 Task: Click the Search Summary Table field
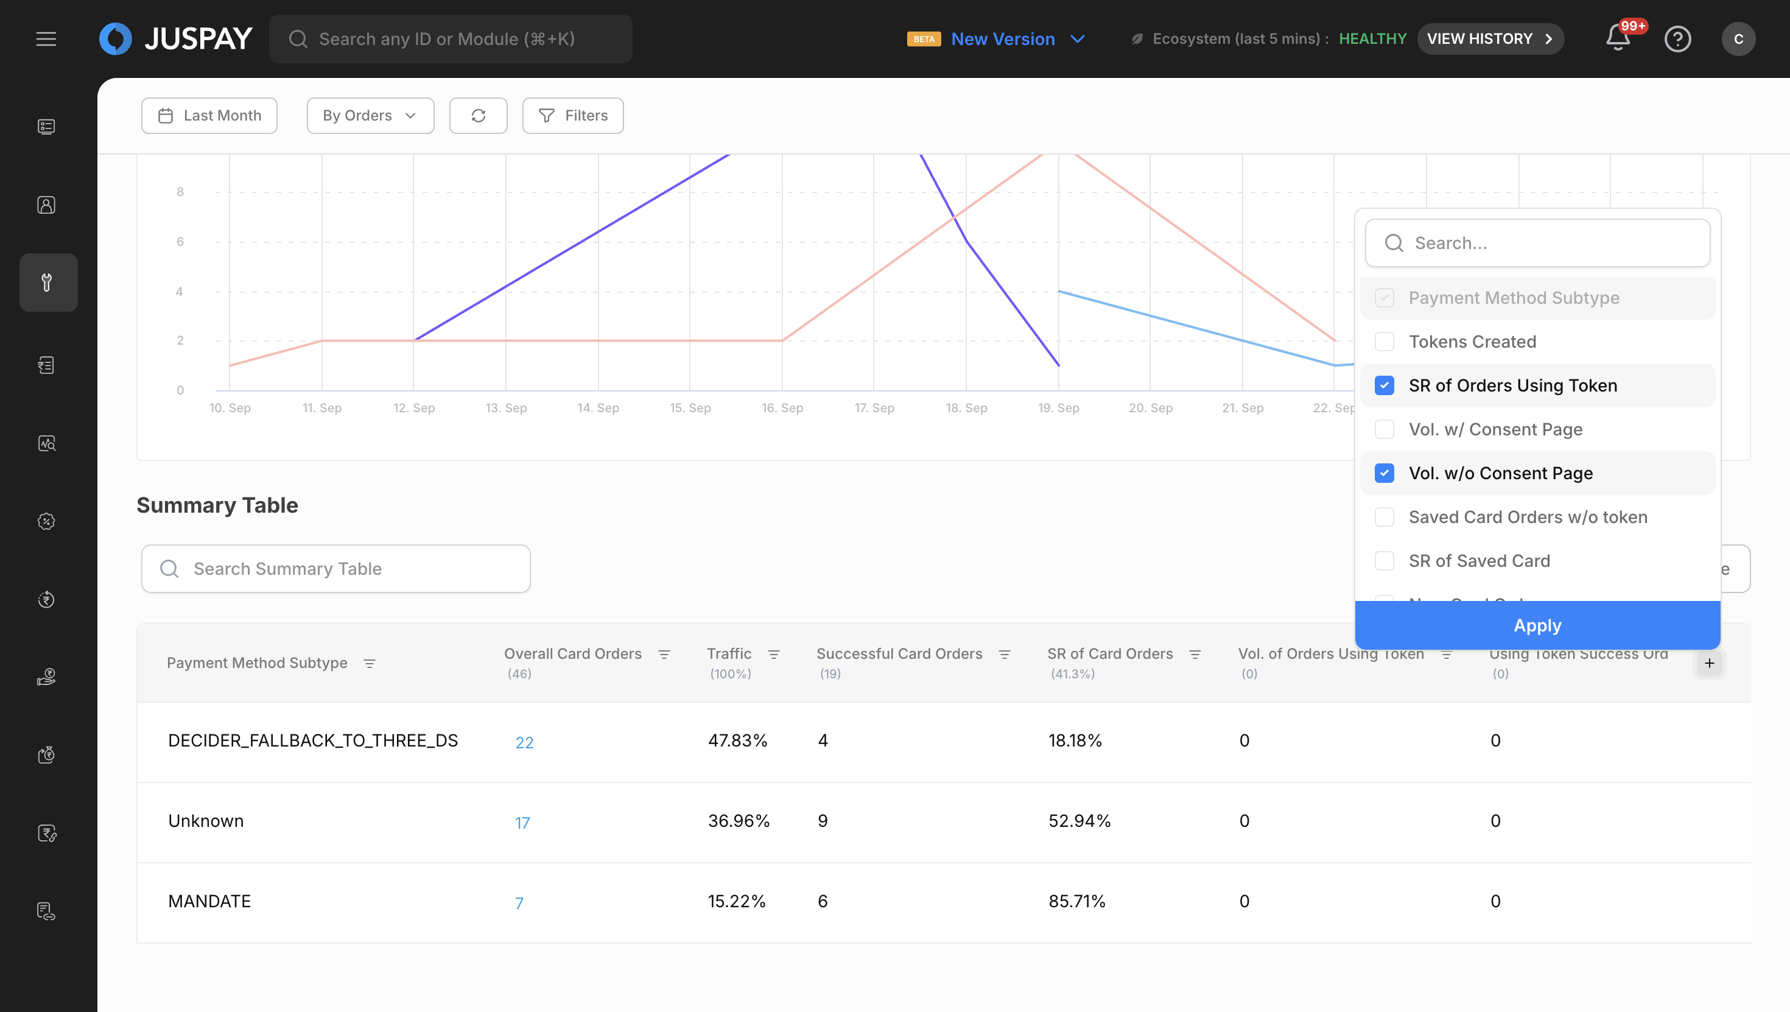335,569
